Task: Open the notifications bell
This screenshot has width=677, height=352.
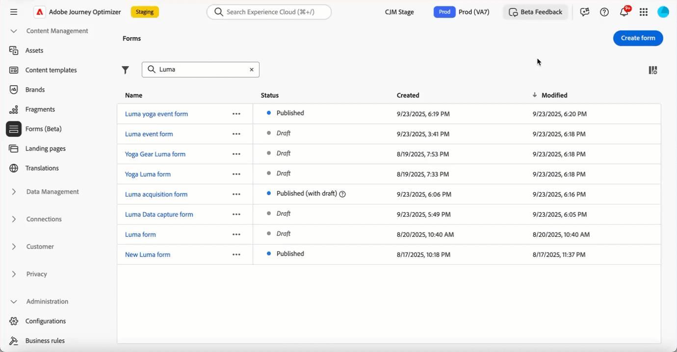Action: coord(624,12)
